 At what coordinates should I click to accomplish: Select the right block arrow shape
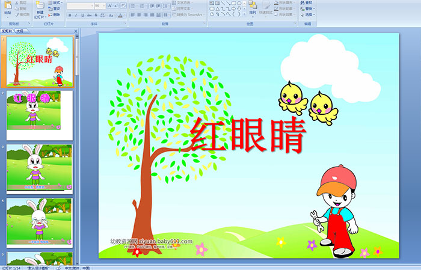(x=233, y=9)
